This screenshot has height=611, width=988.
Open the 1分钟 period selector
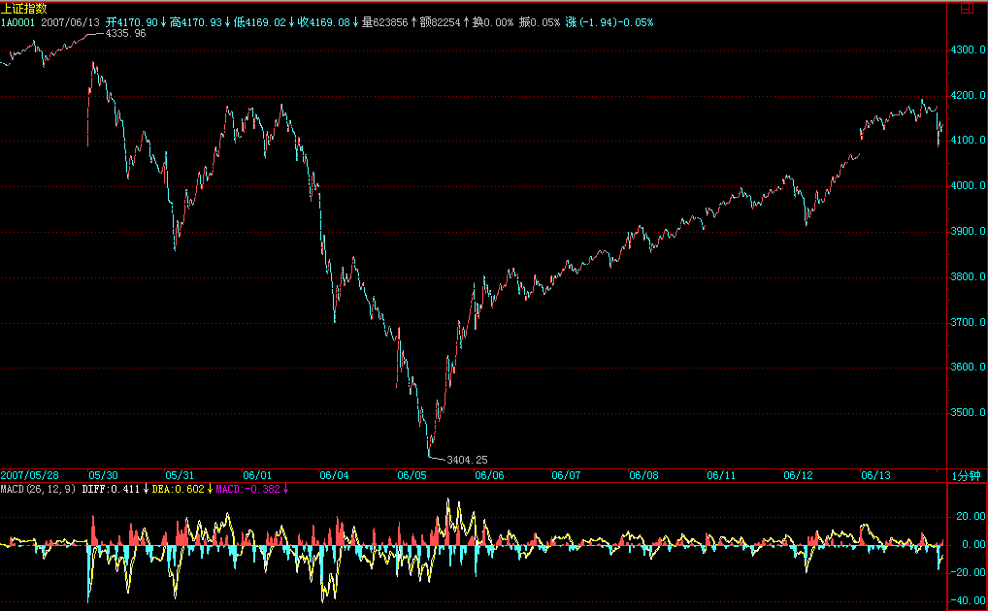pos(967,475)
